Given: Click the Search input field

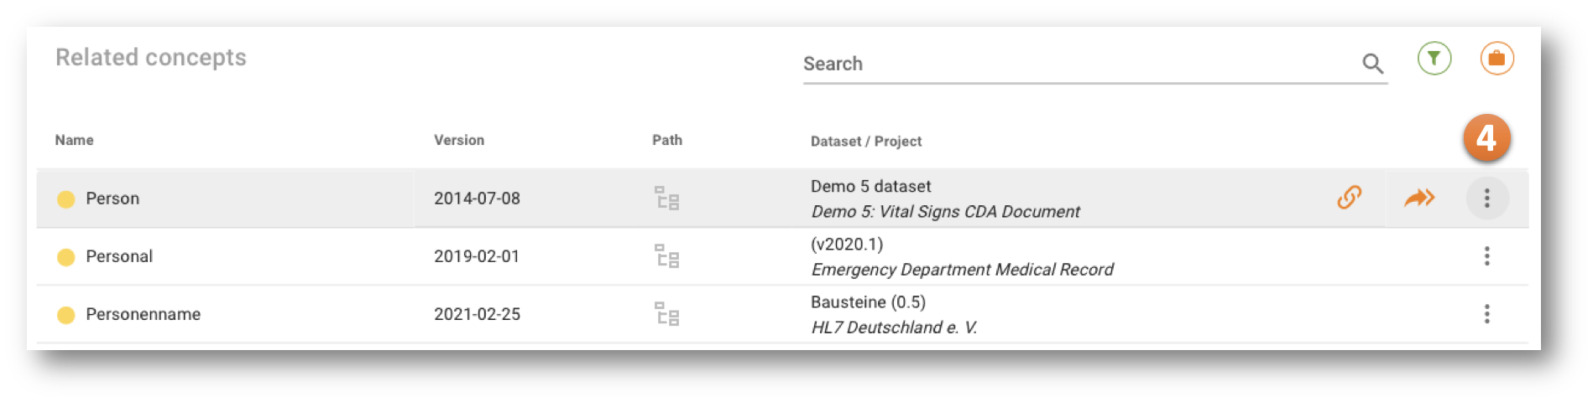Looking at the screenshot, I should coord(1074,64).
